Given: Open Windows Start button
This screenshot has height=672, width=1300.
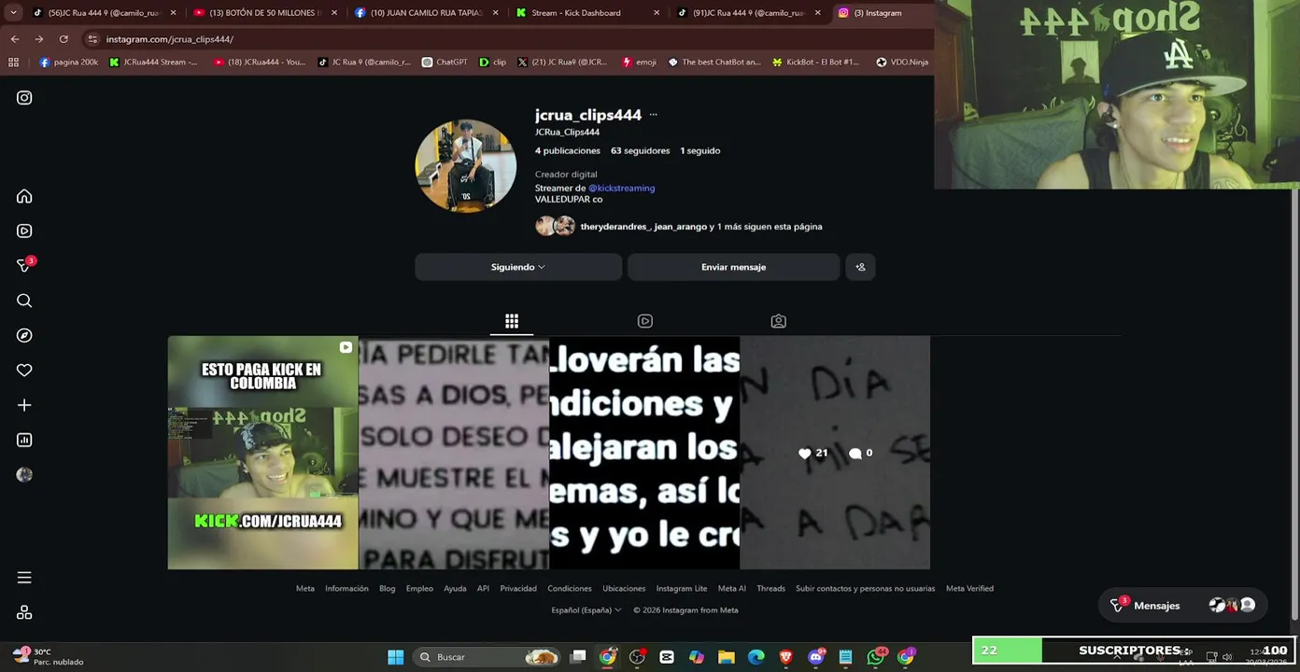Looking at the screenshot, I should 396,657.
